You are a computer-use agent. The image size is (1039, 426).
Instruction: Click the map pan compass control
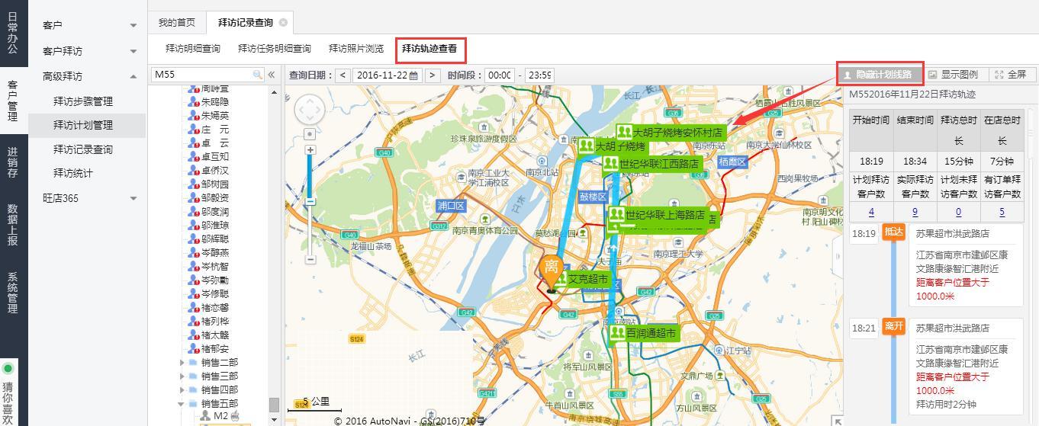pyautogui.click(x=310, y=110)
